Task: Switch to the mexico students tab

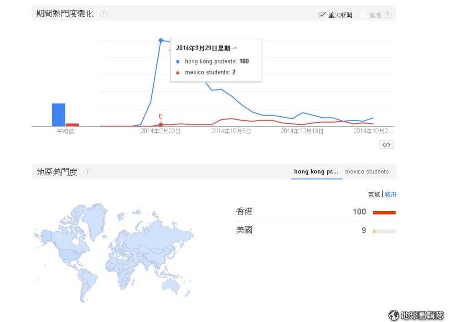Action: coord(367,172)
